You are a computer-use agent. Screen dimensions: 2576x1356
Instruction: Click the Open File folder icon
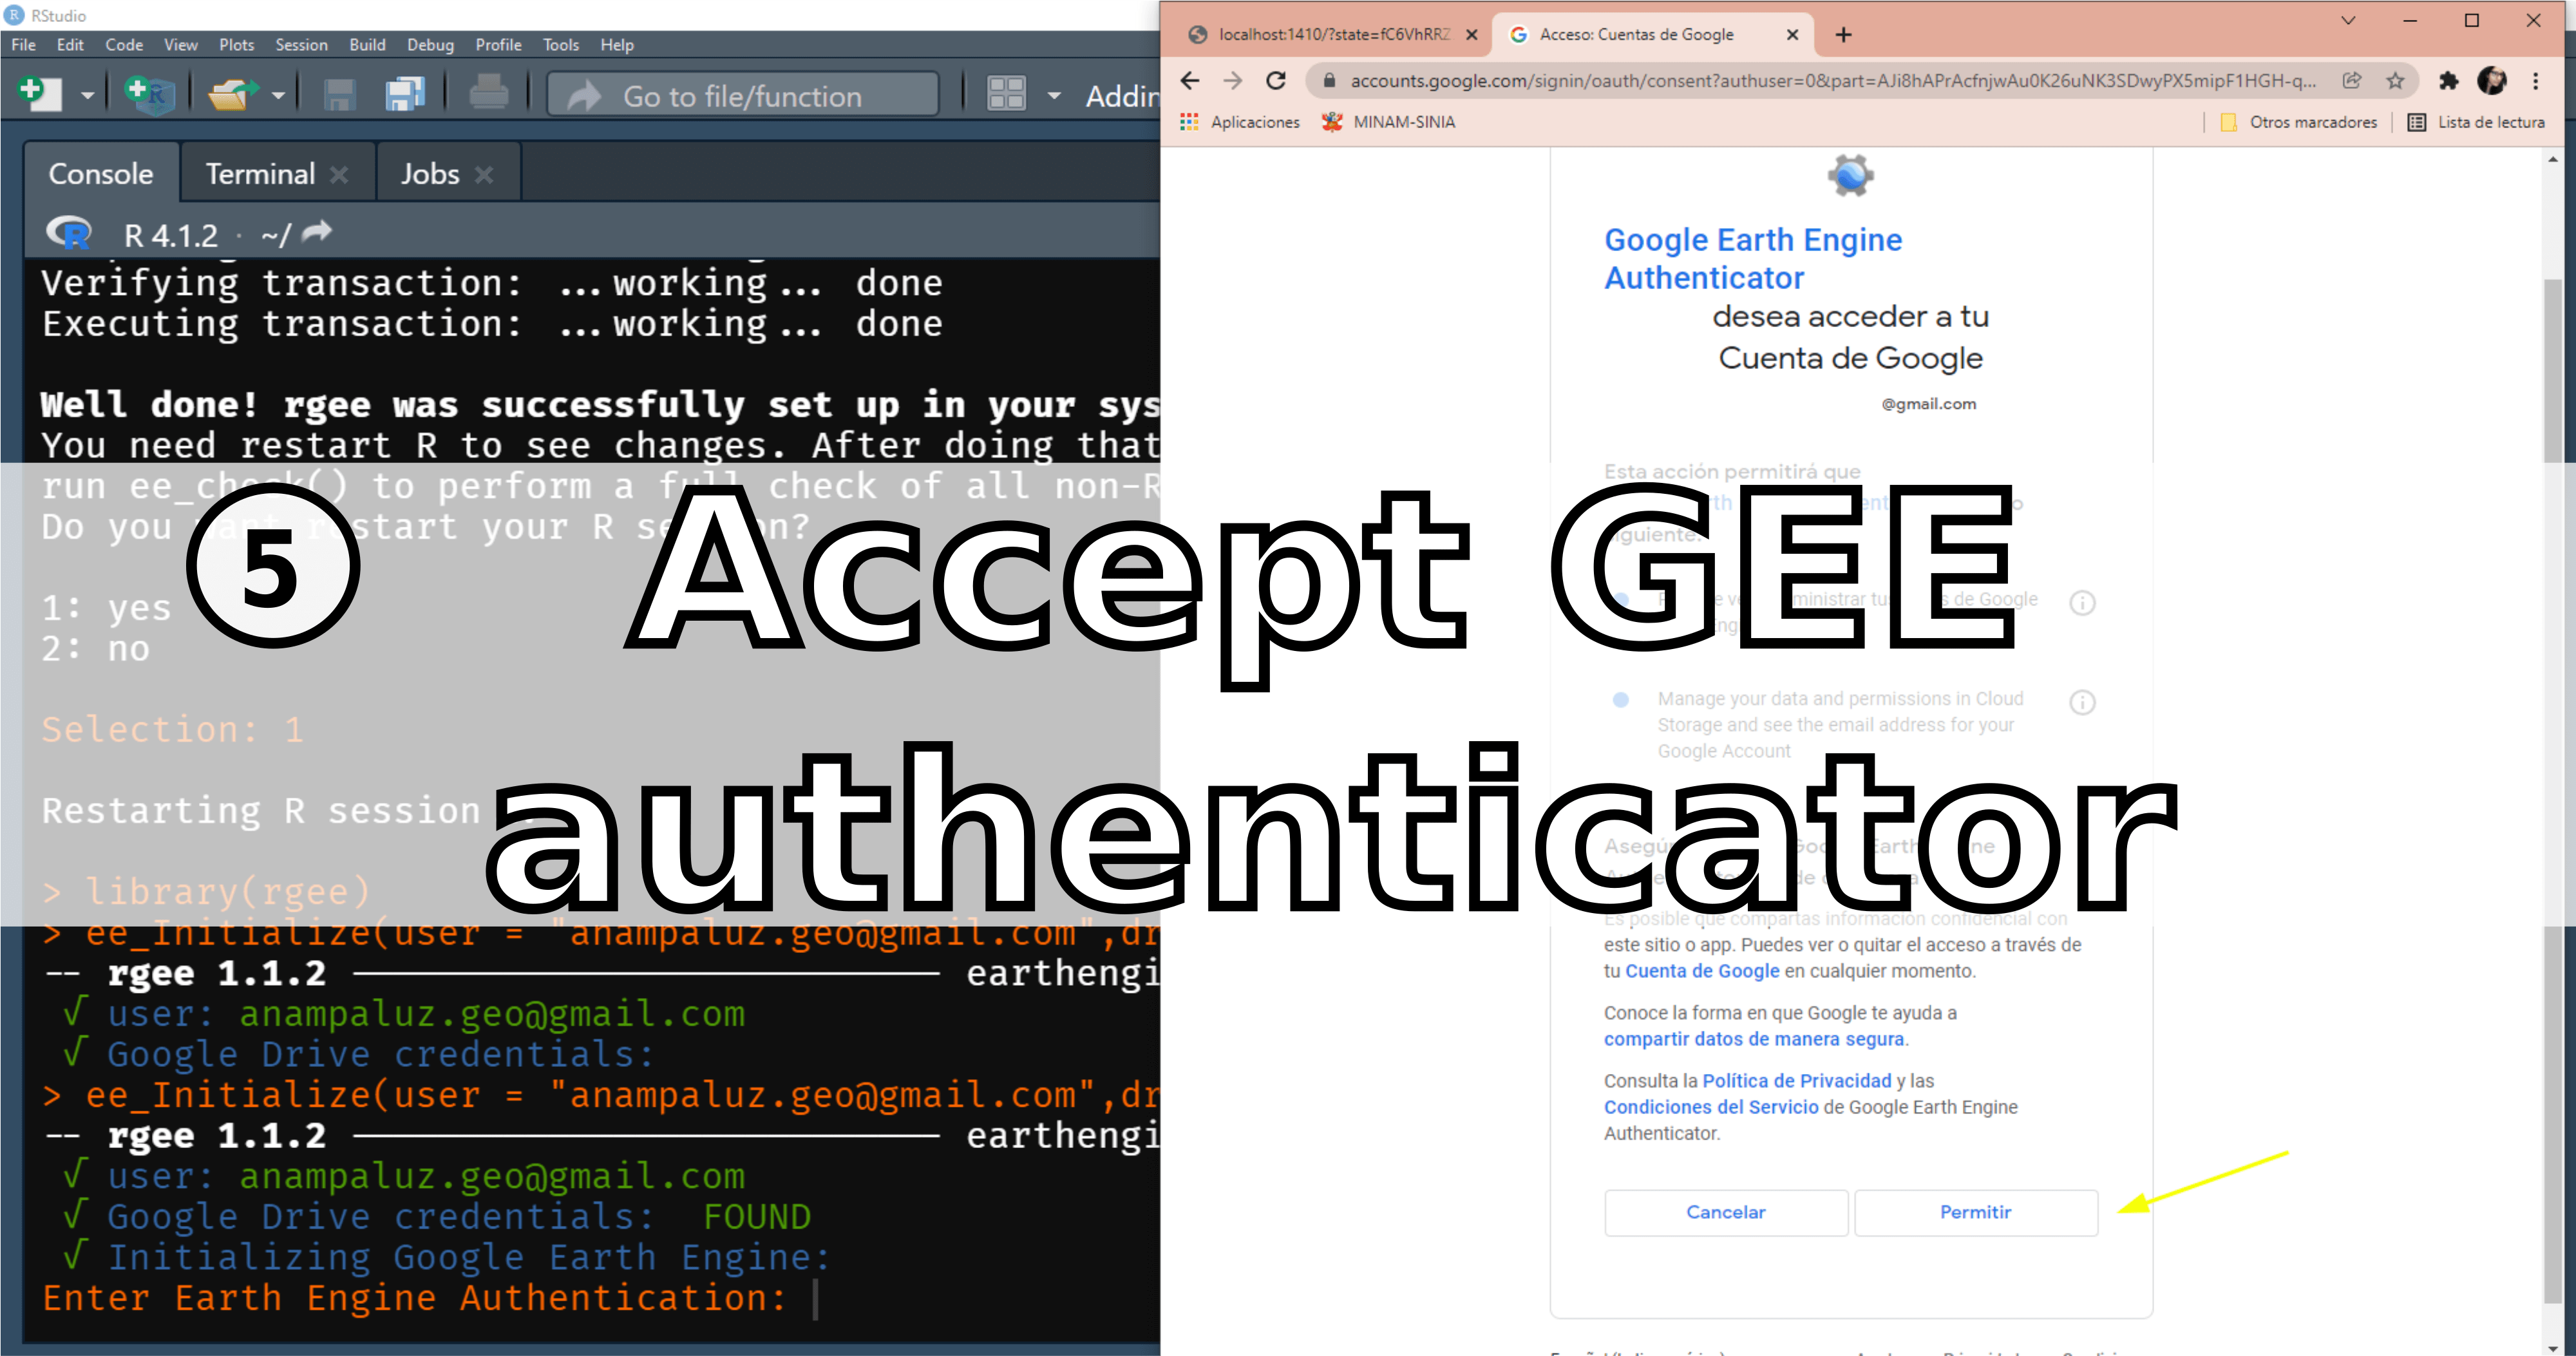click(232, 94)
